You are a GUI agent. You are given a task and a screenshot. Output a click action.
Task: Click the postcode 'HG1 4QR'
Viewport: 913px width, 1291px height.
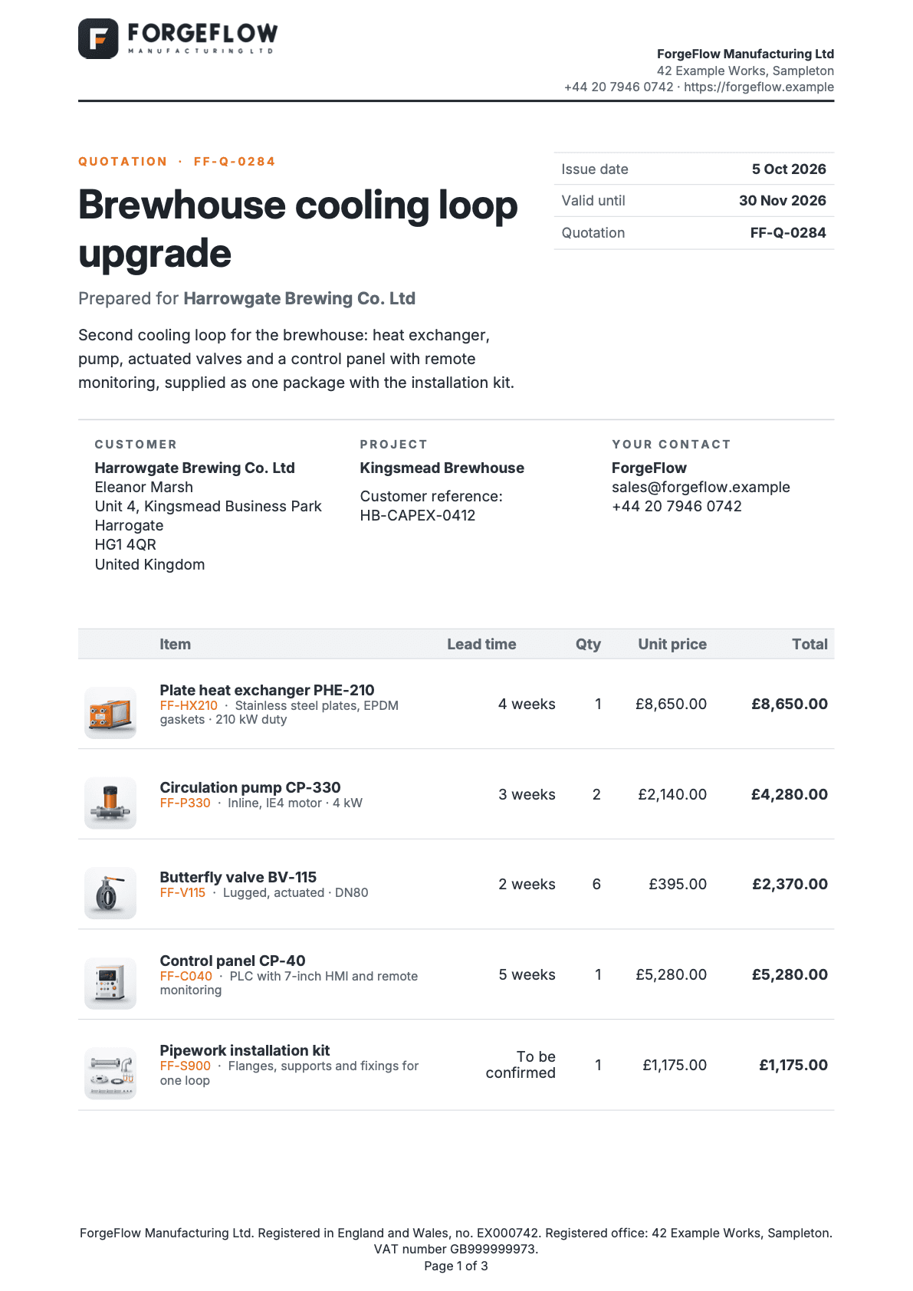tap(125, 544)
